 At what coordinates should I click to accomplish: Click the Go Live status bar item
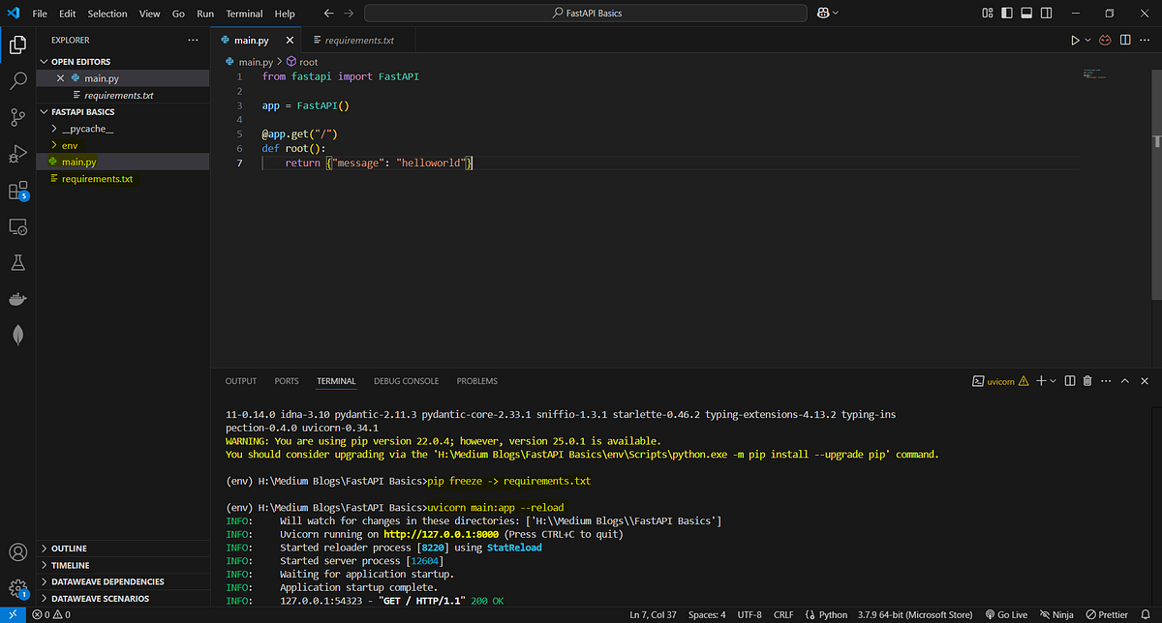[x=1006, y=614]
